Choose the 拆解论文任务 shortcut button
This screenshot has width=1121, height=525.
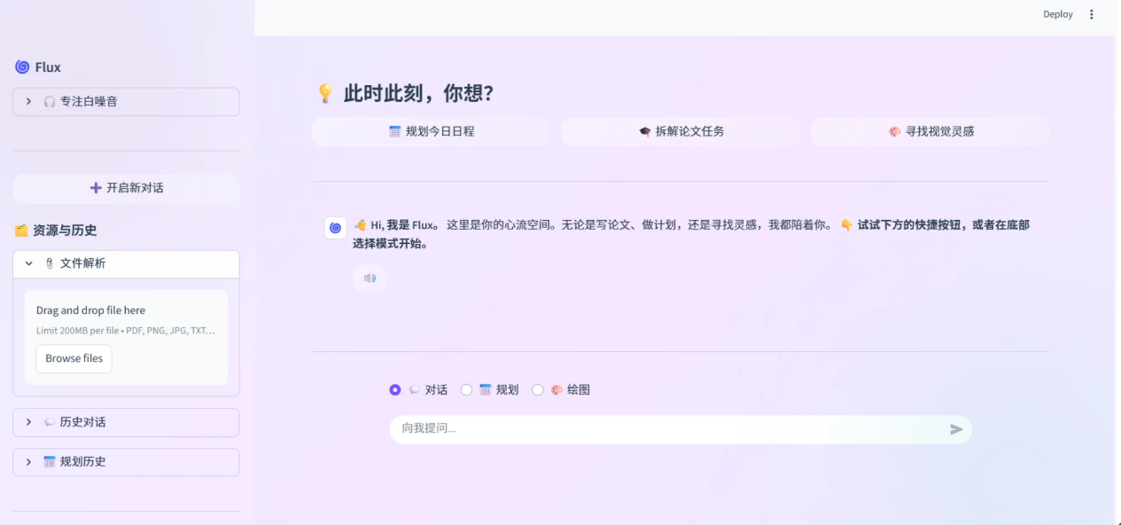click(680, 132)
